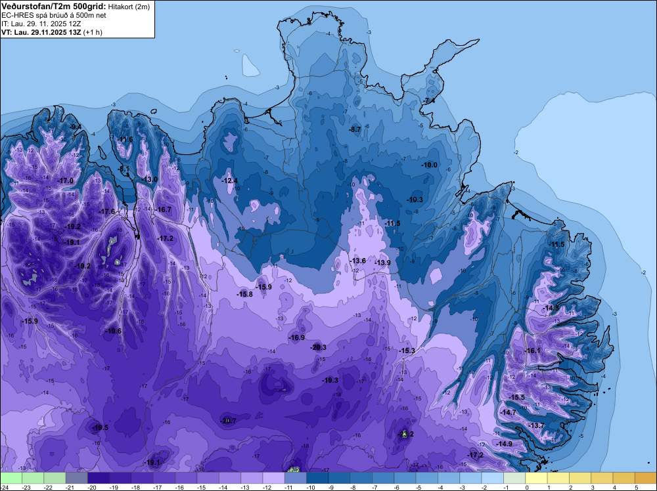Click the -20.7 temperature label
Viewport: 657px width, 491px height.
pos(229,421)
